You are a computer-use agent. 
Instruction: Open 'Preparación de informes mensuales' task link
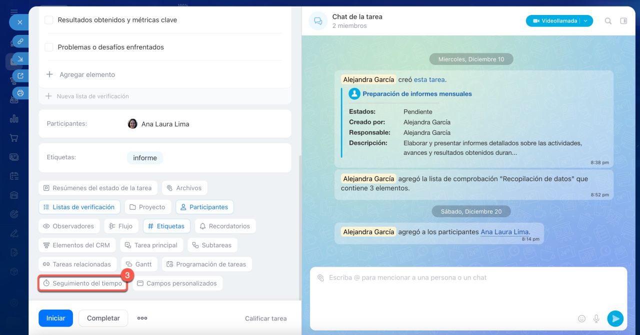tap(417, 94)
